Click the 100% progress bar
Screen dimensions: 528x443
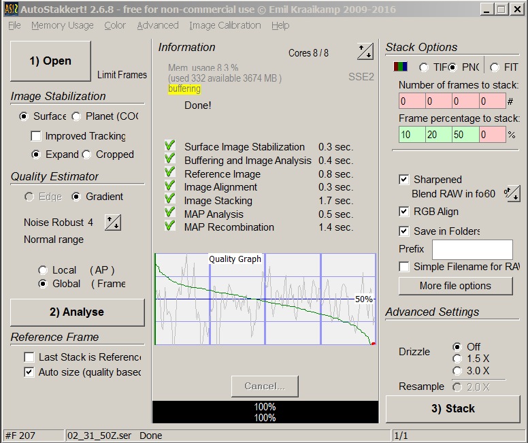(265, 412)
